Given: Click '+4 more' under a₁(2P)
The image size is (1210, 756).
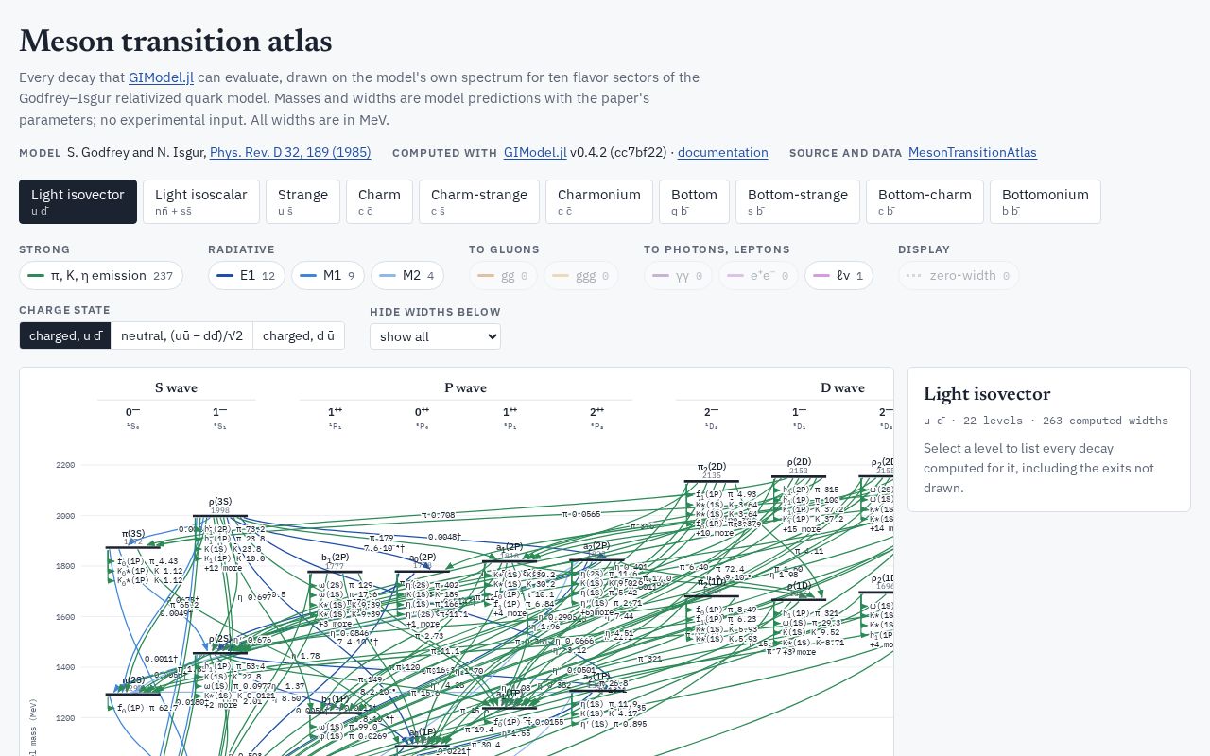Looking at the screenshot, I should [x=510, y=613].
